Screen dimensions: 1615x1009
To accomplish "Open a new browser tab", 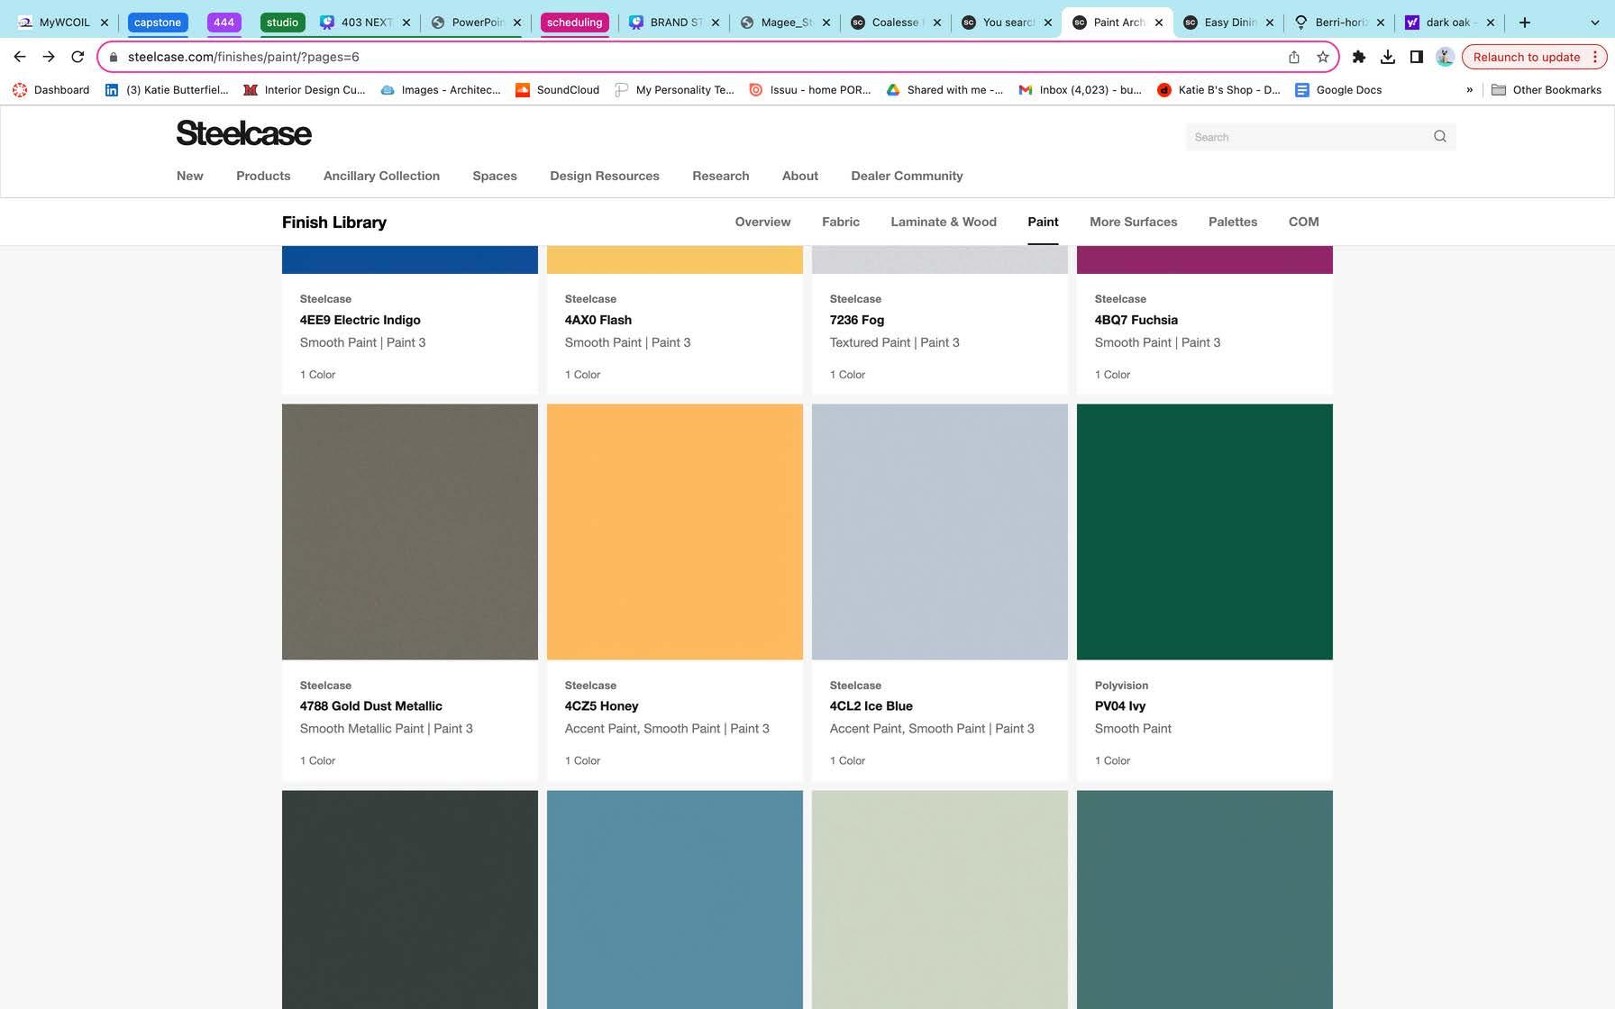I will point(1525,23).
